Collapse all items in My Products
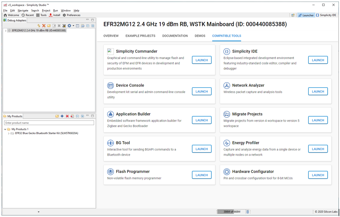This screenshot has height=217, width=340. pos(77,116)
